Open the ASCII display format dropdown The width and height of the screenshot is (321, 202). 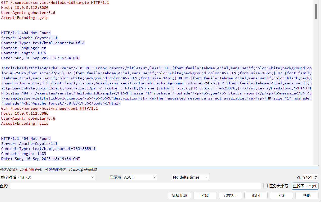point(140,177)
